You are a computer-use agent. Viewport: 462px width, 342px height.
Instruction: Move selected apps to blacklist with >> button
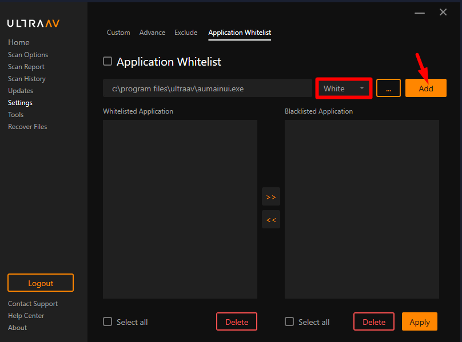pos(271,196)
